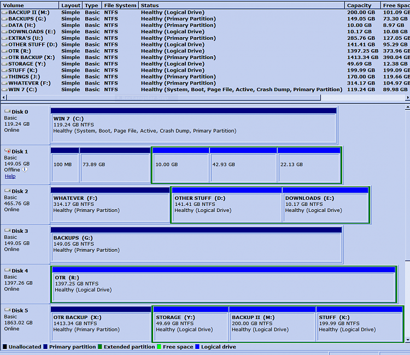Click the WHATEVER (F:) volume drive icon
Screen dimensions: 410x355
(x=4, y=84)
